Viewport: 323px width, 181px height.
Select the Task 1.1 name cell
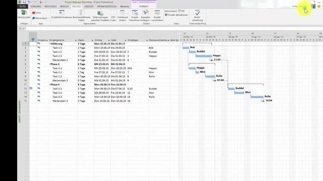(x=63, y=48)
